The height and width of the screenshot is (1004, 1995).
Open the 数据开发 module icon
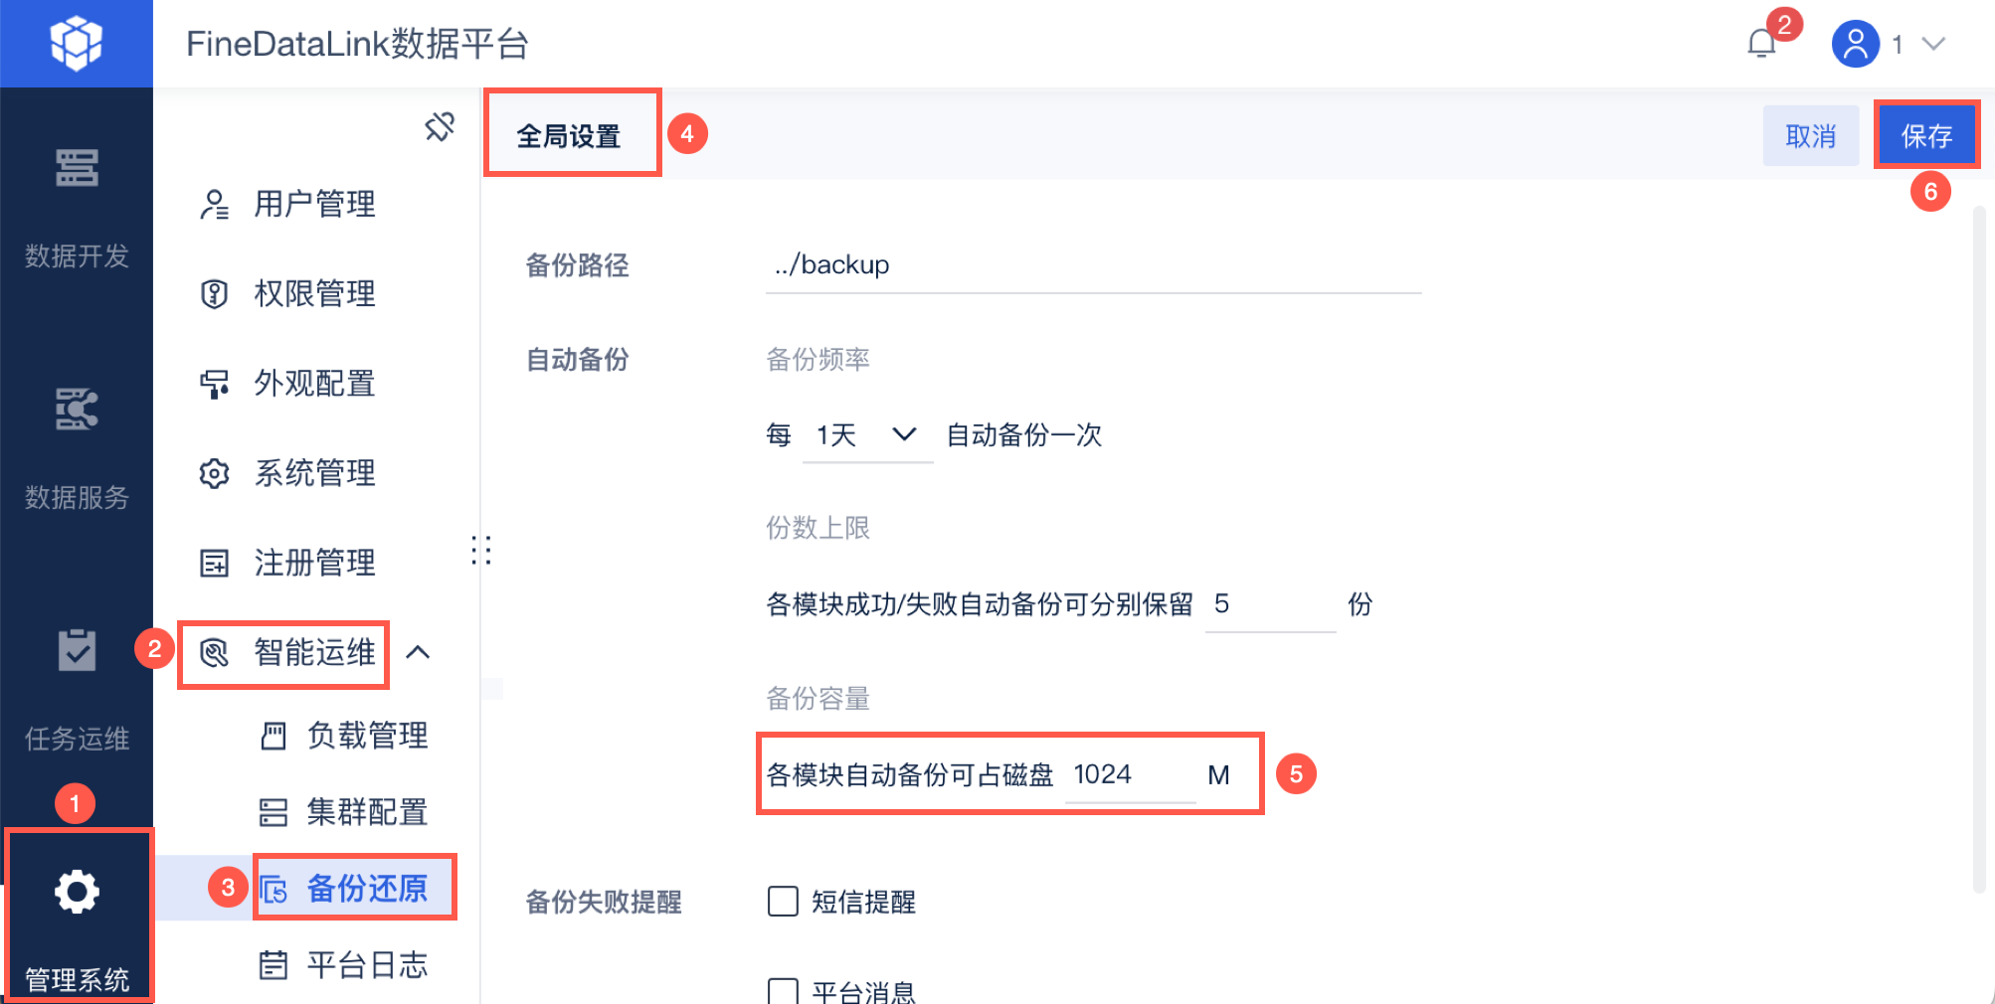click(77, 168)
